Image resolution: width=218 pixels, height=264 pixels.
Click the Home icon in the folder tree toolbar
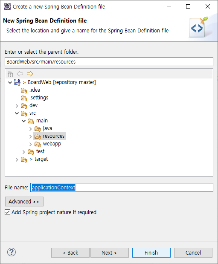[x=10, y=74]
